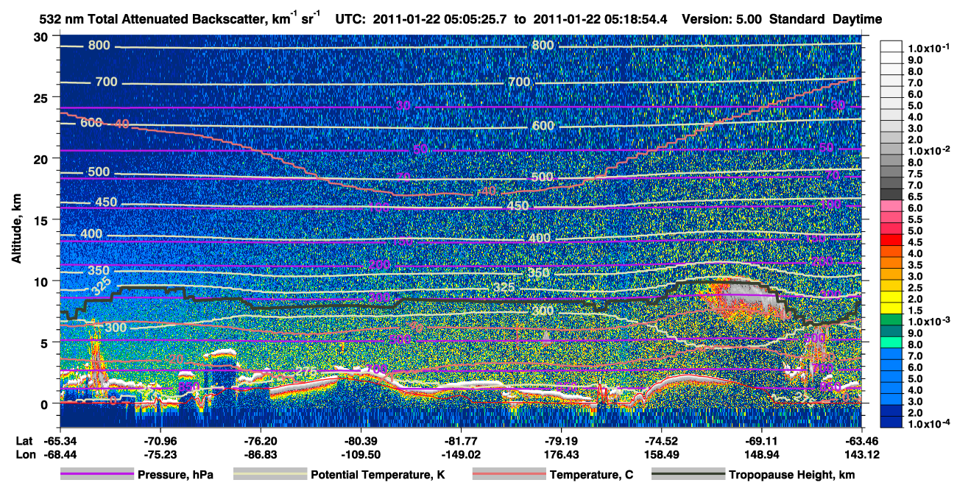Viewport: 957px width, 491px height.
Task: Click colorbar label 1.0x10-2
Action: coord(930,149)
